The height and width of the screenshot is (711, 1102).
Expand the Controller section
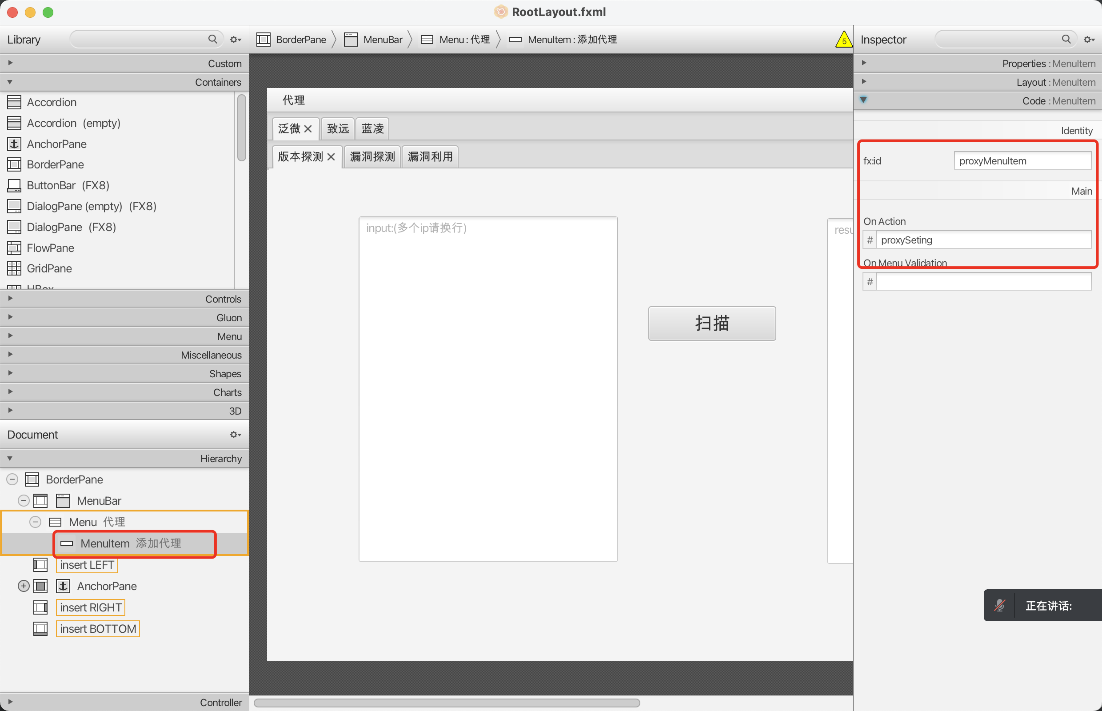coord(10,702)
